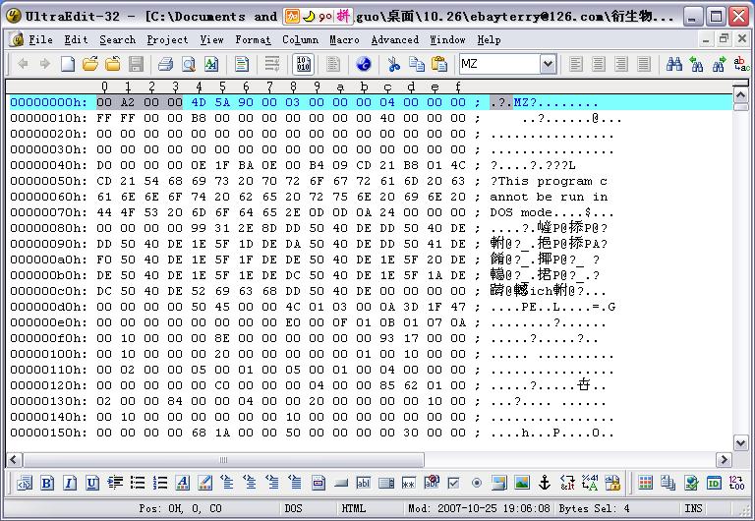Click the Cut scissors icon
This screenshot has height=521, width=755.
[393, 64]
